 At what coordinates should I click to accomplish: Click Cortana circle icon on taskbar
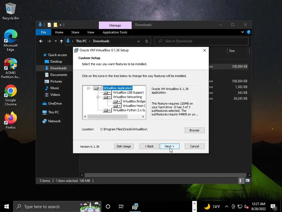pos(108,206)
